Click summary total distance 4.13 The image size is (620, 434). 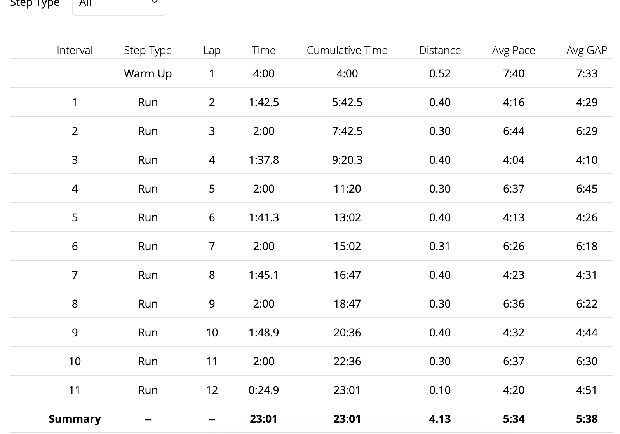pyautogui.click(x=440, y=419)
